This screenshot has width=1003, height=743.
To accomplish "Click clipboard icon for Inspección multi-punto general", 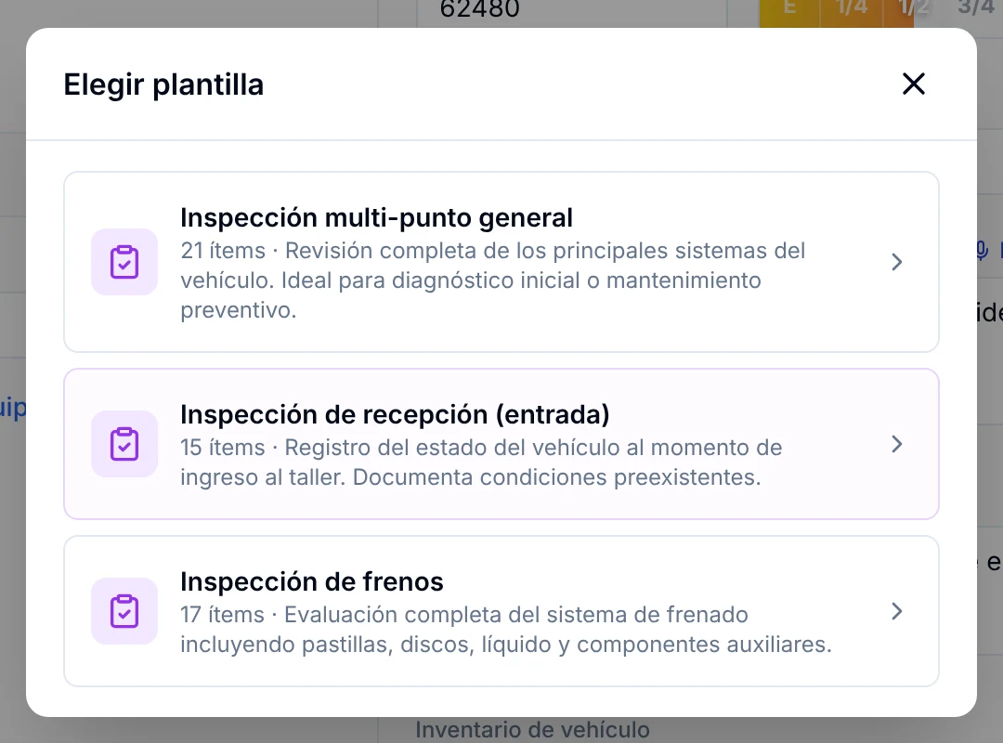I will tap(124, 262).
